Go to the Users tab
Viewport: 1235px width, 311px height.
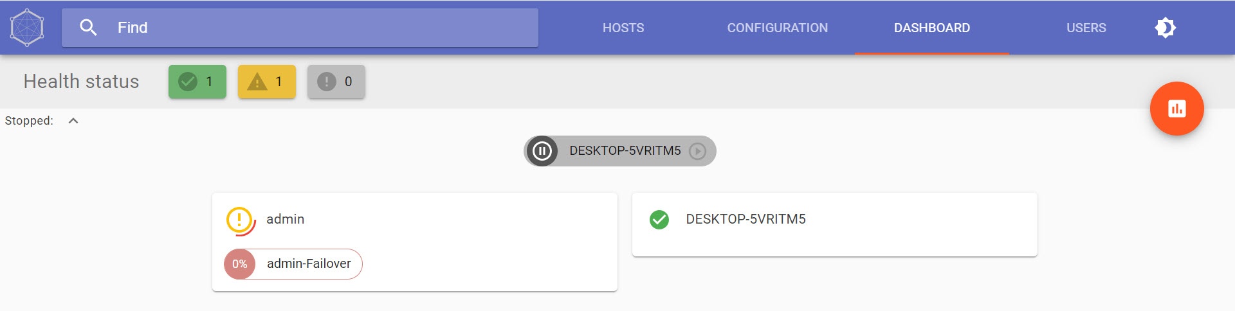pyautogui.click(x=1086, y=28)
